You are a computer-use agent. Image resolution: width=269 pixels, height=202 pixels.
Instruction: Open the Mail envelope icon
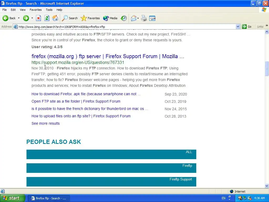pyautogui.click(x=133, y=18)
